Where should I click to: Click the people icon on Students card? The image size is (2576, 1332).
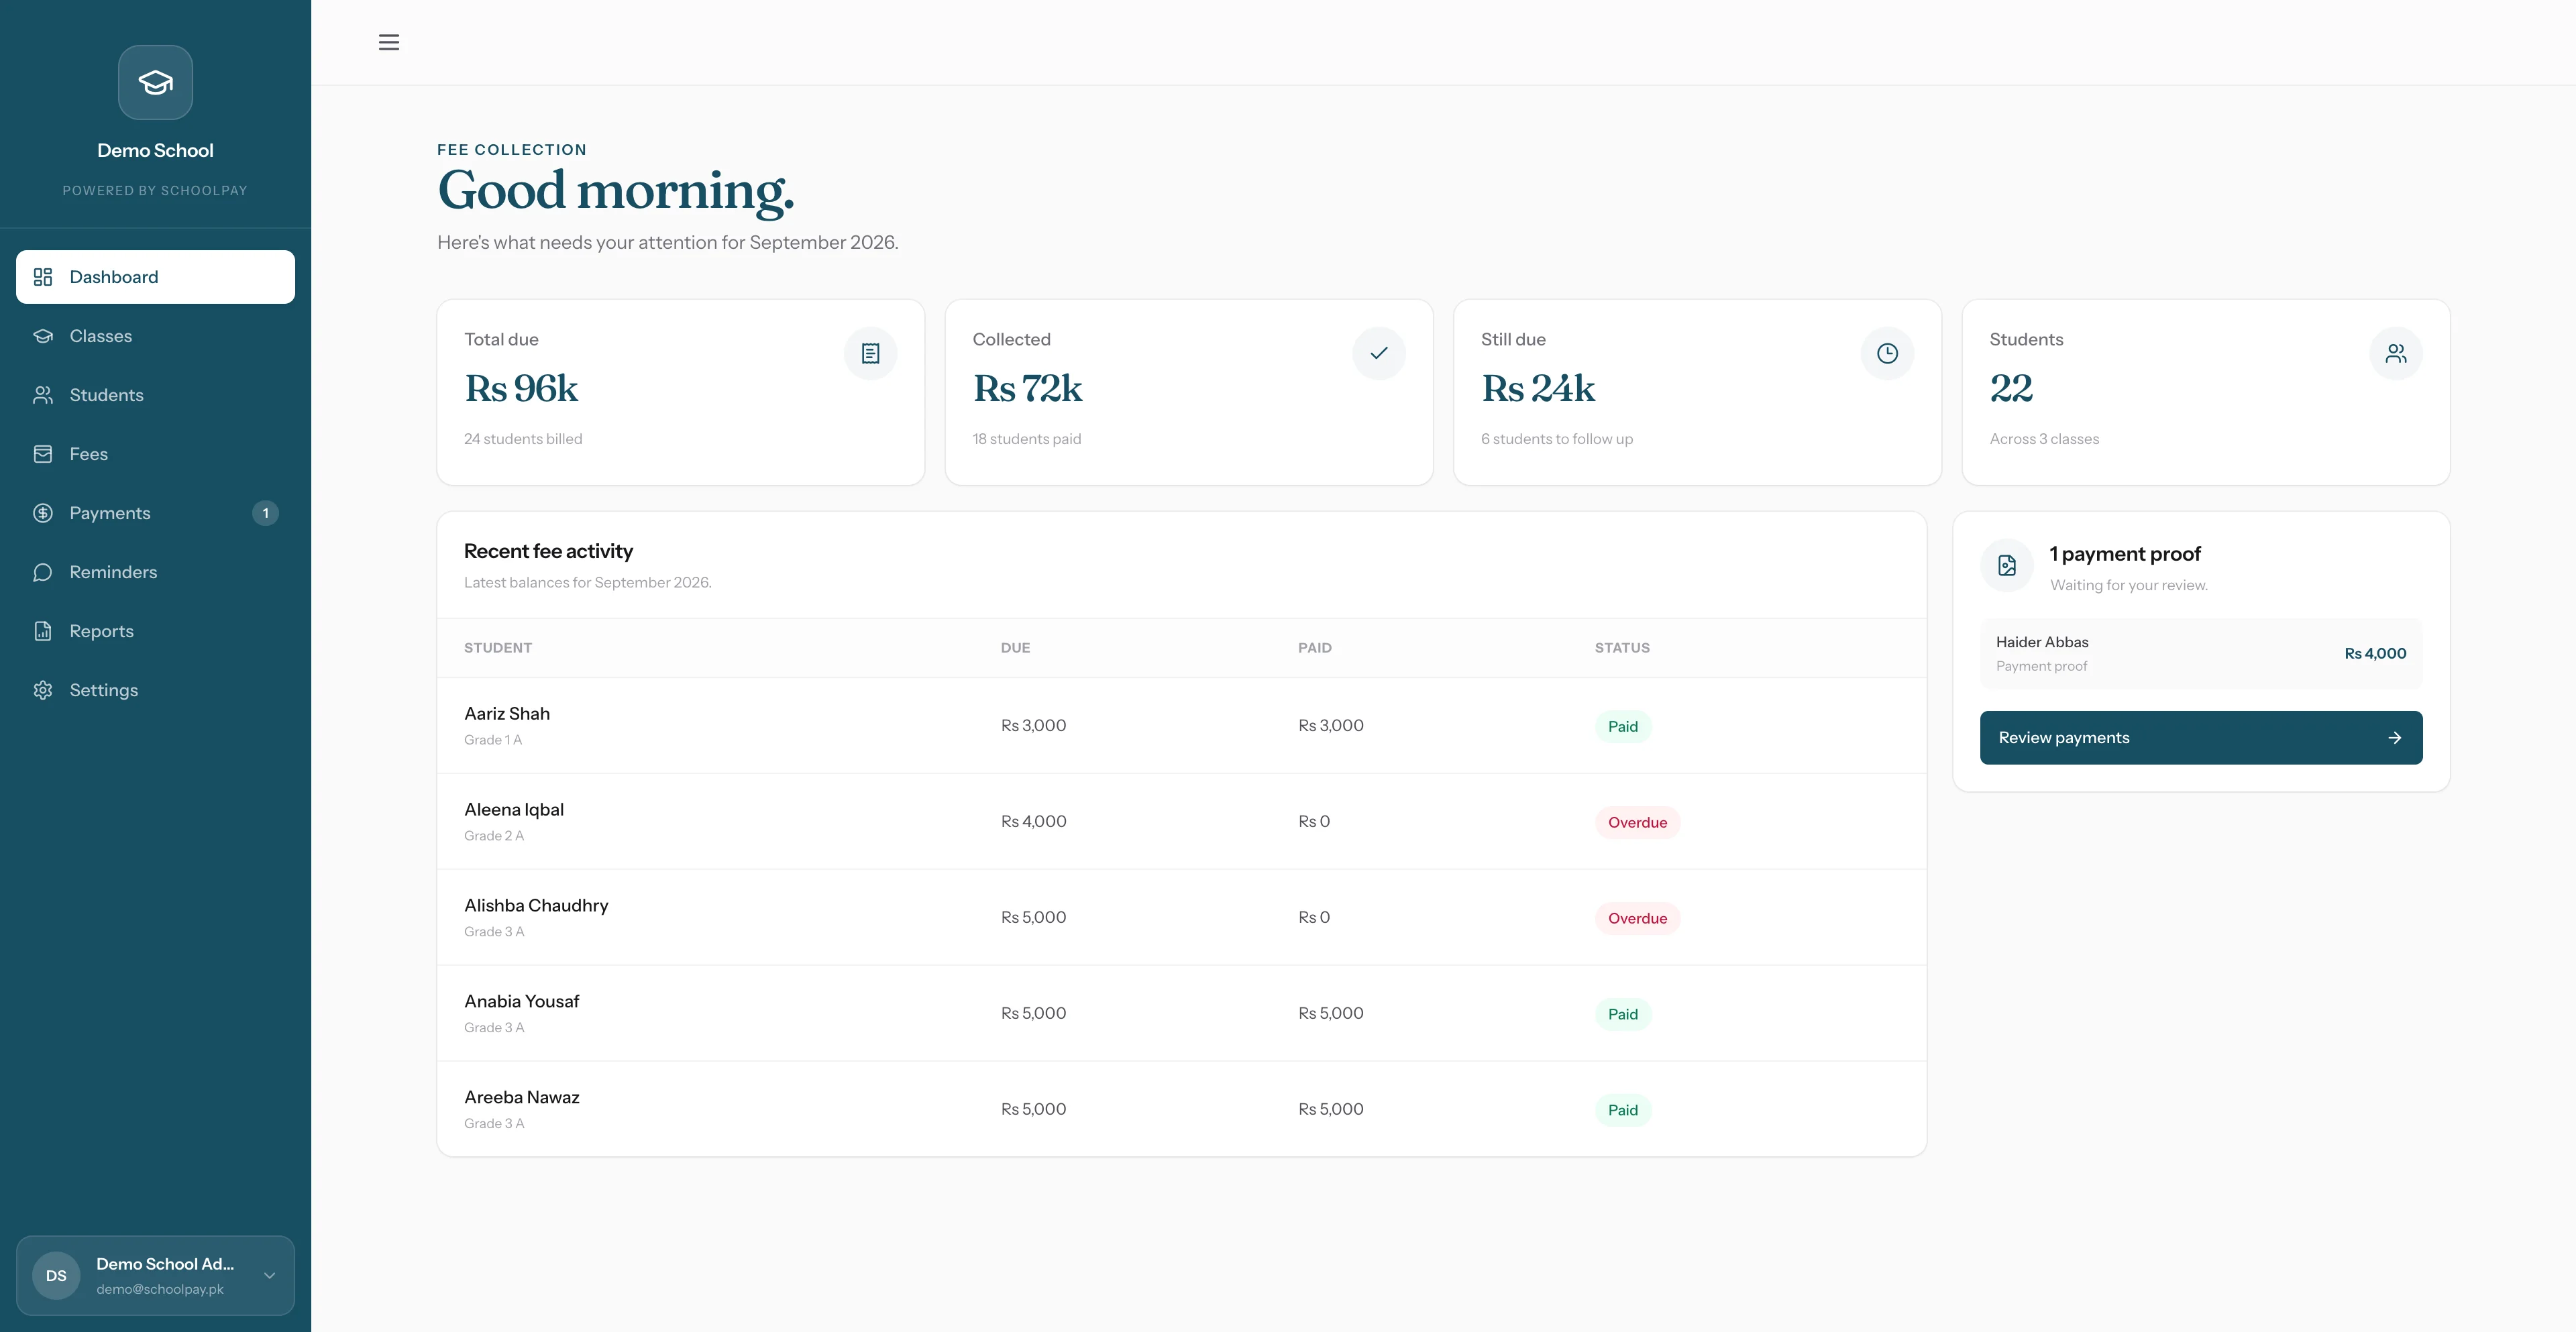[2396, 353]
